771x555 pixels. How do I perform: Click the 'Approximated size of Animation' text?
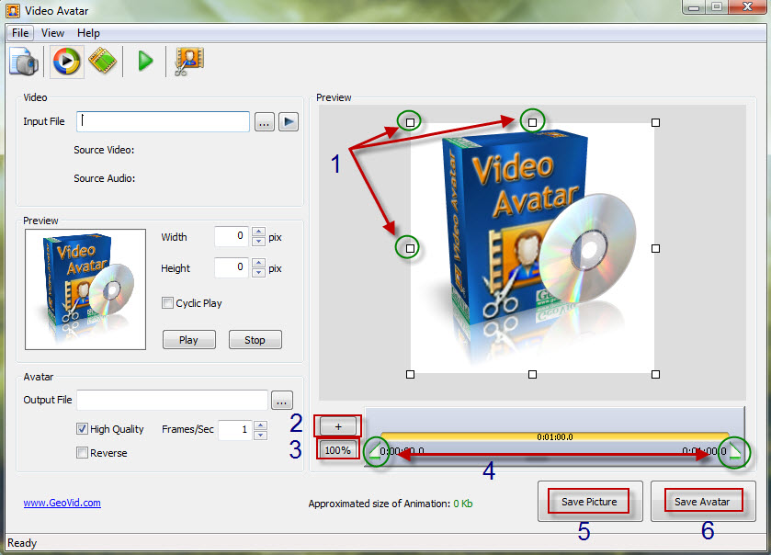[380, 504]
